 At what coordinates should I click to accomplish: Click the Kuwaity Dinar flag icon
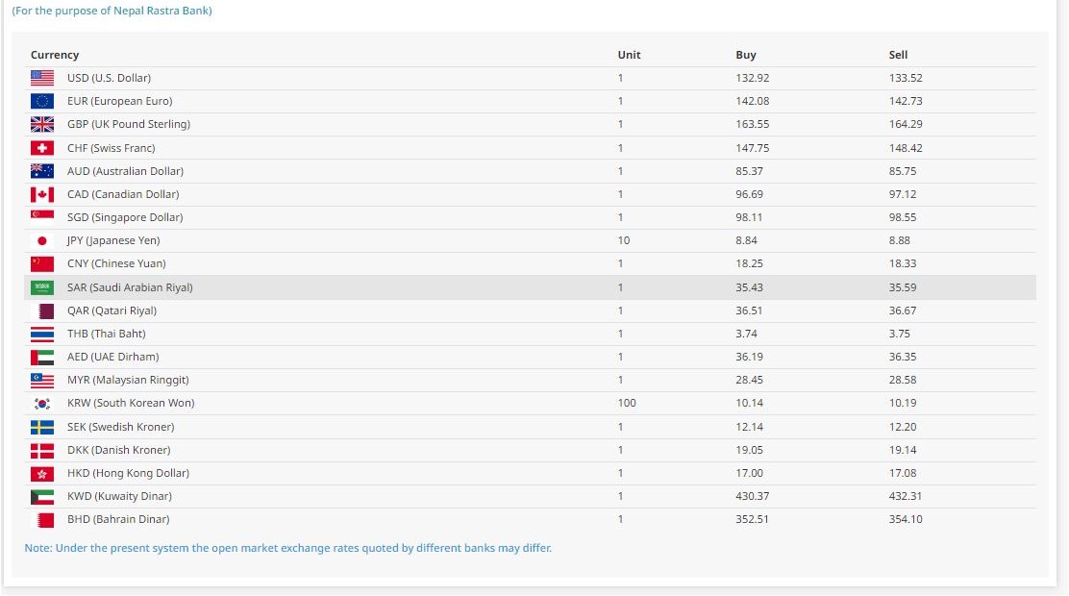pyautogui.click(x=42, y=497)
